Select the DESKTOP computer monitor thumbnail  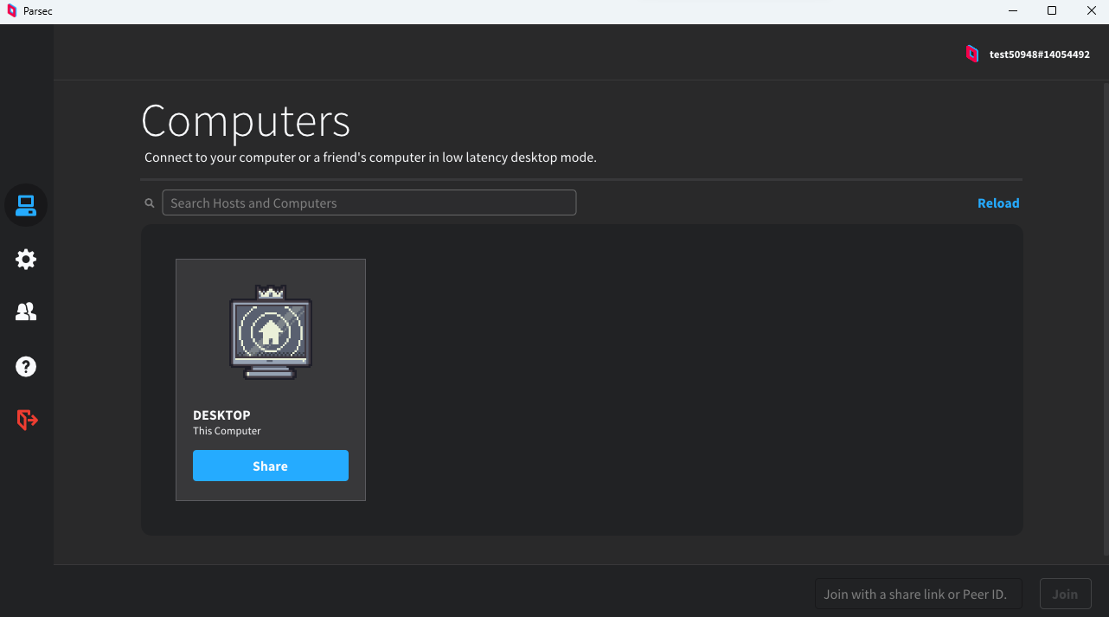[271, 338]
